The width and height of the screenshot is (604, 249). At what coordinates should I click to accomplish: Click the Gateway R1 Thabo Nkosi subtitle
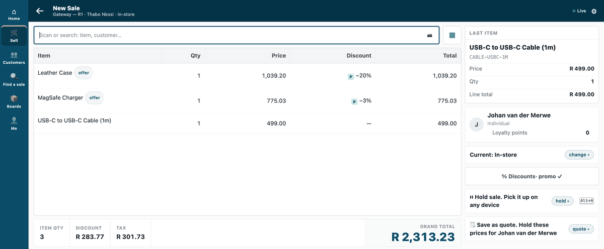pyautogui.click(x=94, y=15)
